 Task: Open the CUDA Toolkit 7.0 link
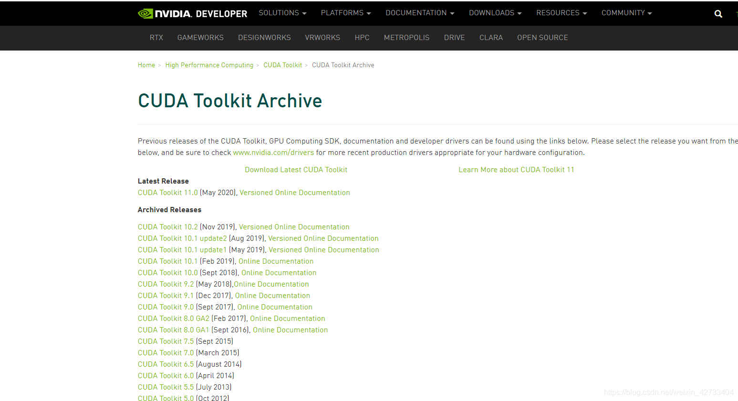point(166,353)
